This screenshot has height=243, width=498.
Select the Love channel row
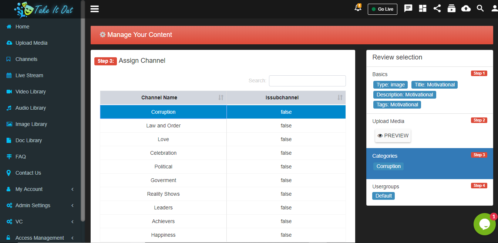coord(223,139)
